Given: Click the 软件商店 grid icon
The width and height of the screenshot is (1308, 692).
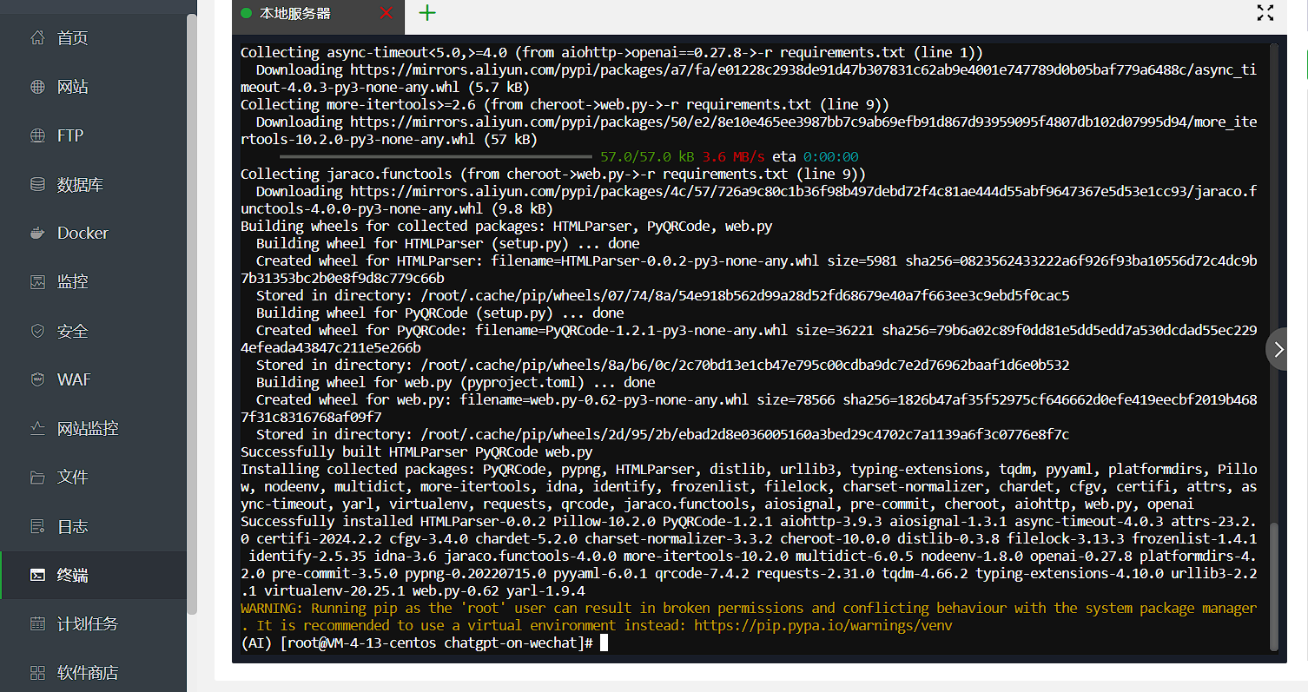Looking at the screenshot, I should pyautogui.click(x=37, y=672).
